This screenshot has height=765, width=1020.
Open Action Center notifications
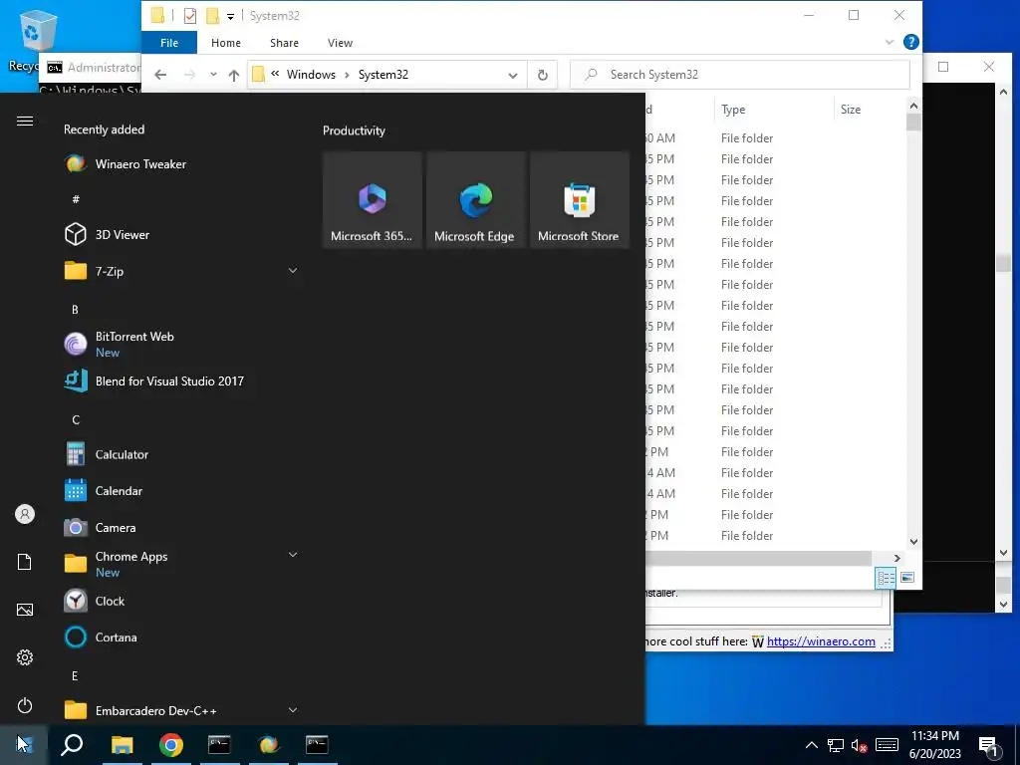989,745
